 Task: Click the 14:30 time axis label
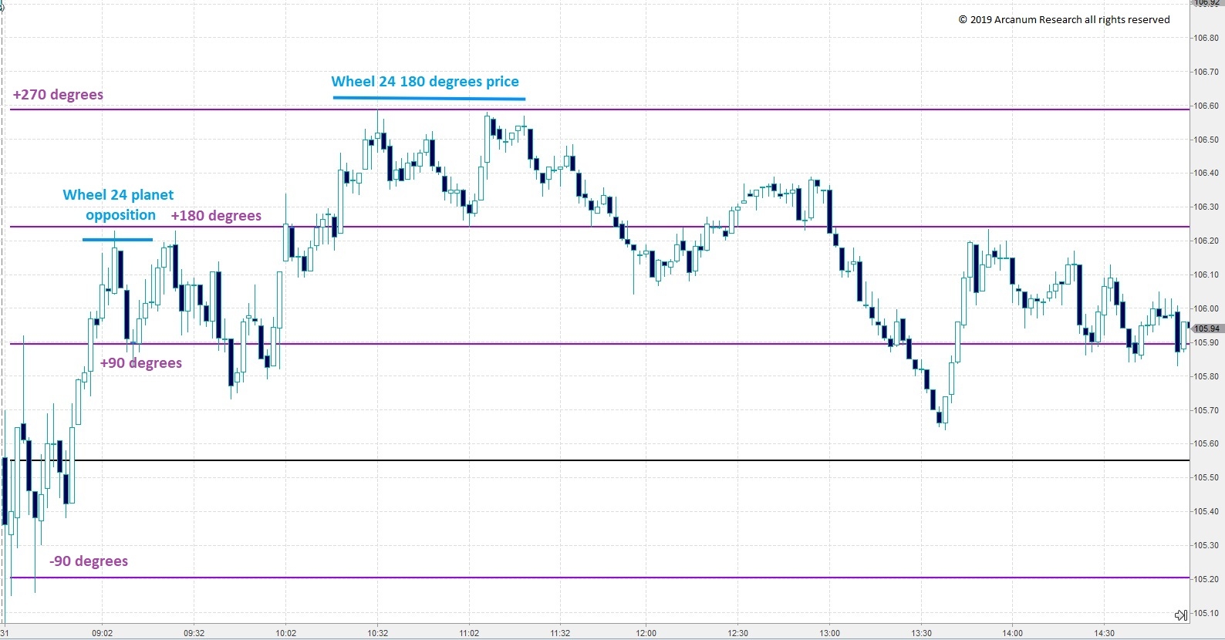(1104, 633)
